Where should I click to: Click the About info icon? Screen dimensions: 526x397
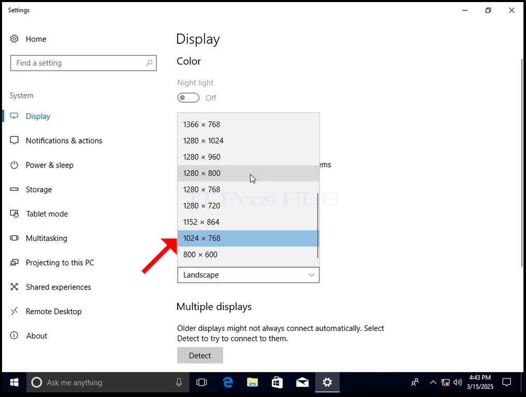click(14, 335)
